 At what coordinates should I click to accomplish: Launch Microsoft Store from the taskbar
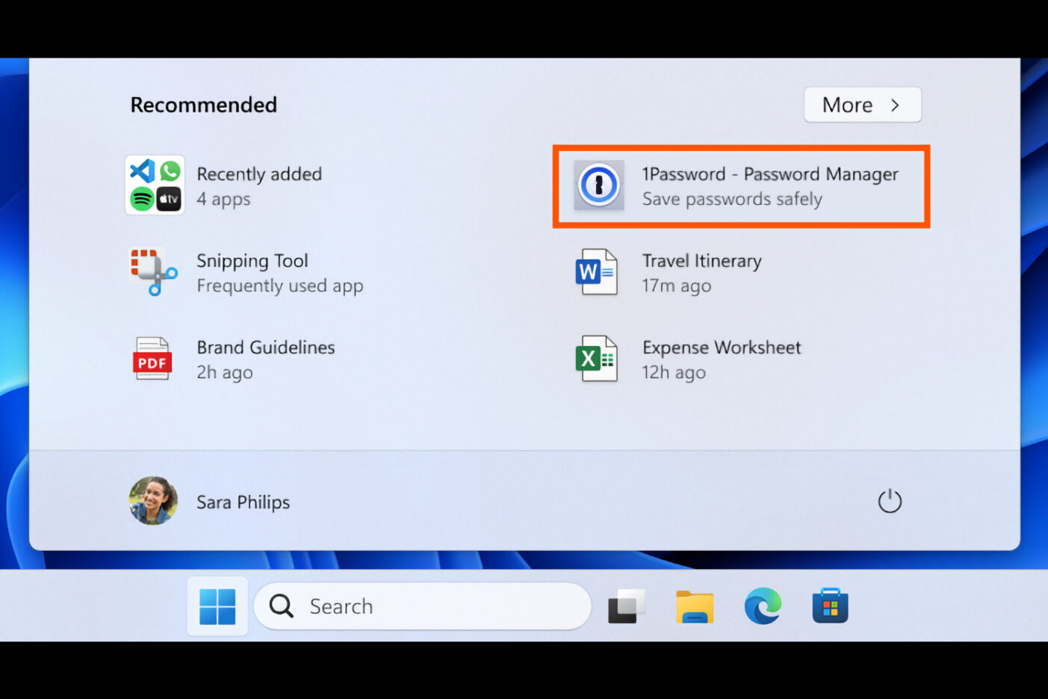(830, 606)
